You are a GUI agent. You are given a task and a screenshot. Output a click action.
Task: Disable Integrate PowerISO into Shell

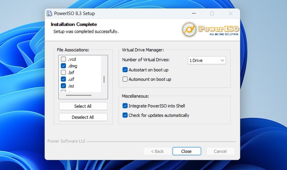point(125,106)
